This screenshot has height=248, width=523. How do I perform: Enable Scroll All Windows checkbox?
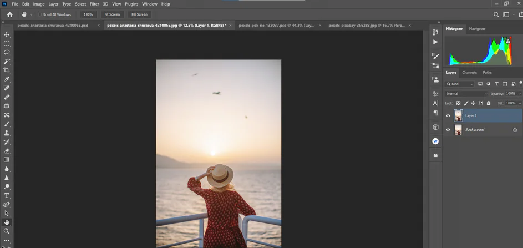coord(40,14)
